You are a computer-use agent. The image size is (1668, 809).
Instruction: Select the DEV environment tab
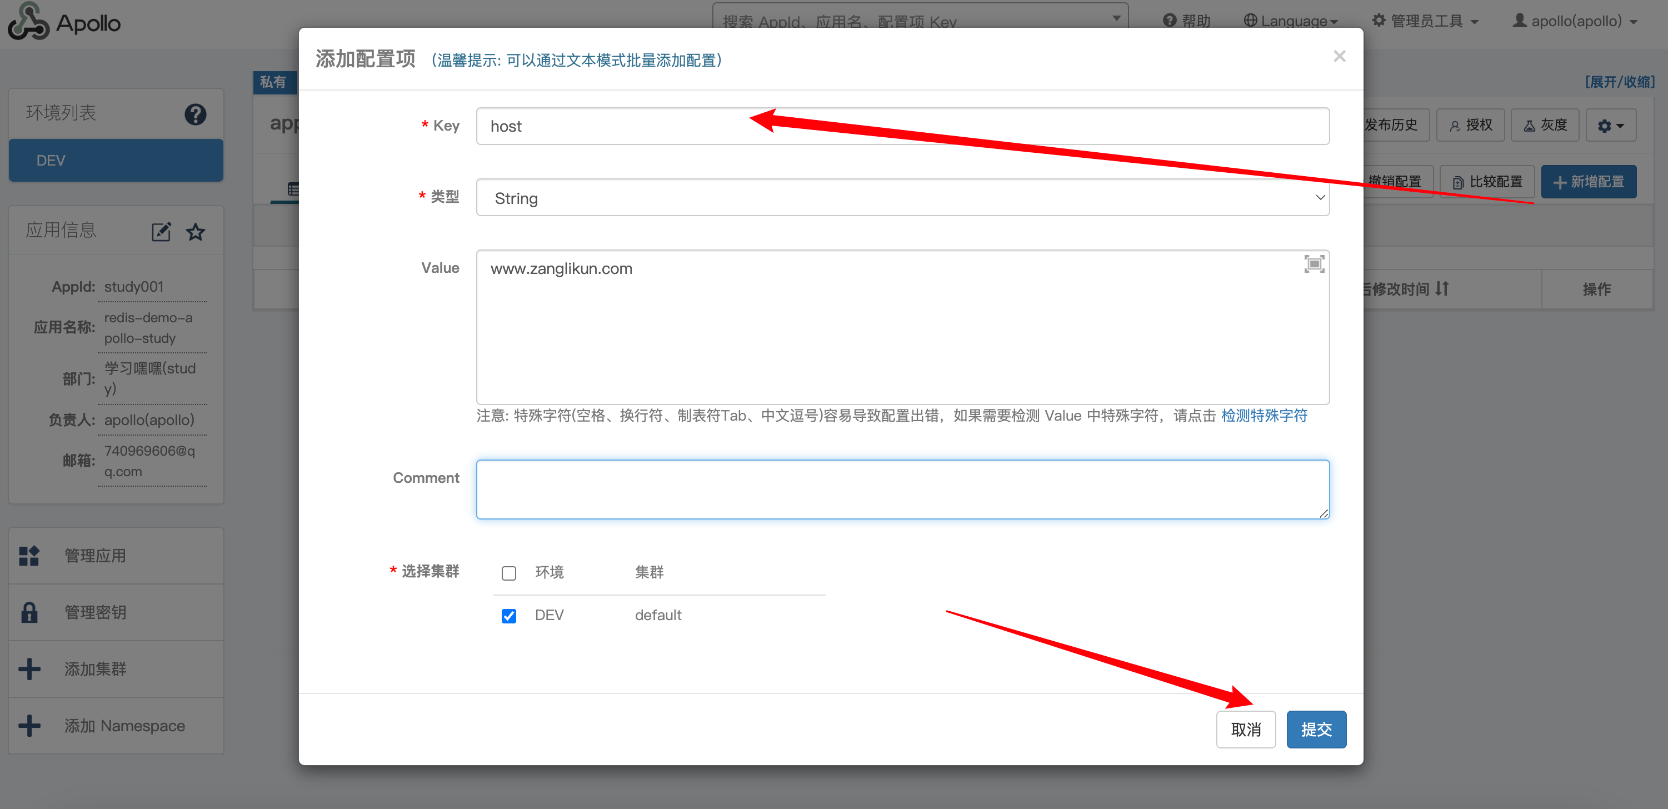[116, 160]
